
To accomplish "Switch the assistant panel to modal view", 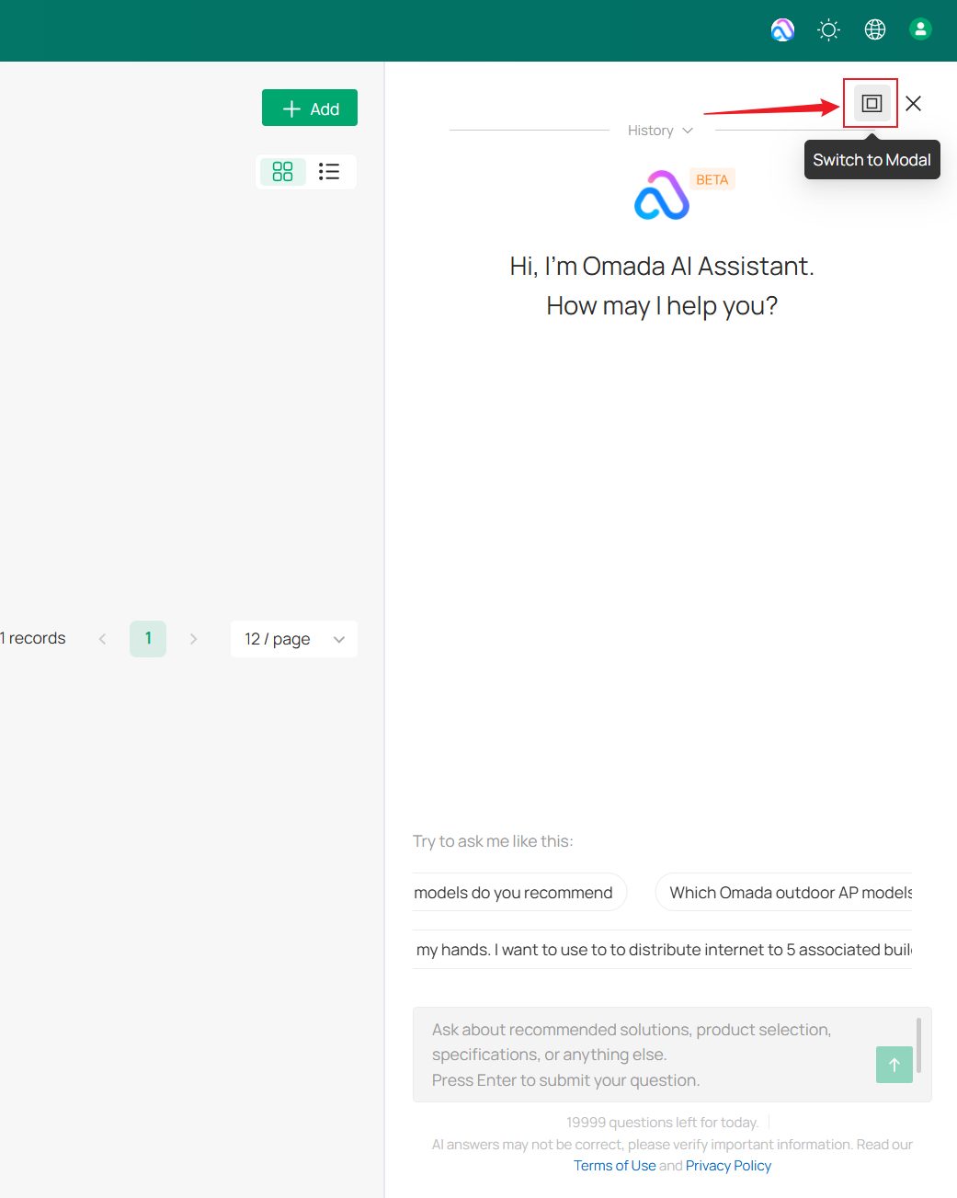I will (872, 103).
